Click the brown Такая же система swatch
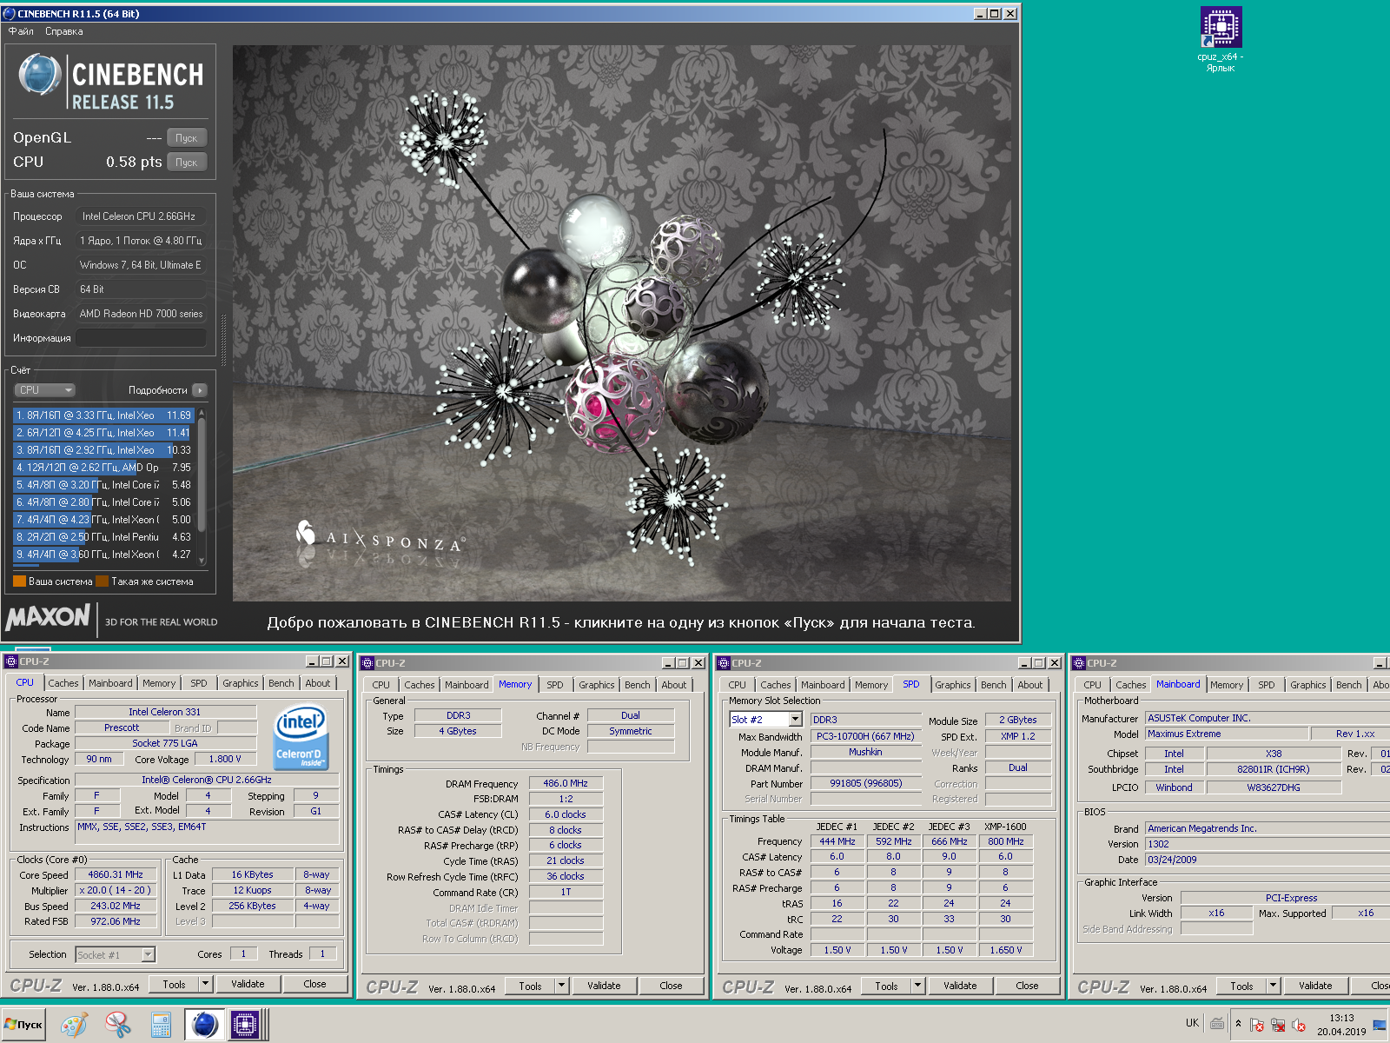 tap(102, 581)
